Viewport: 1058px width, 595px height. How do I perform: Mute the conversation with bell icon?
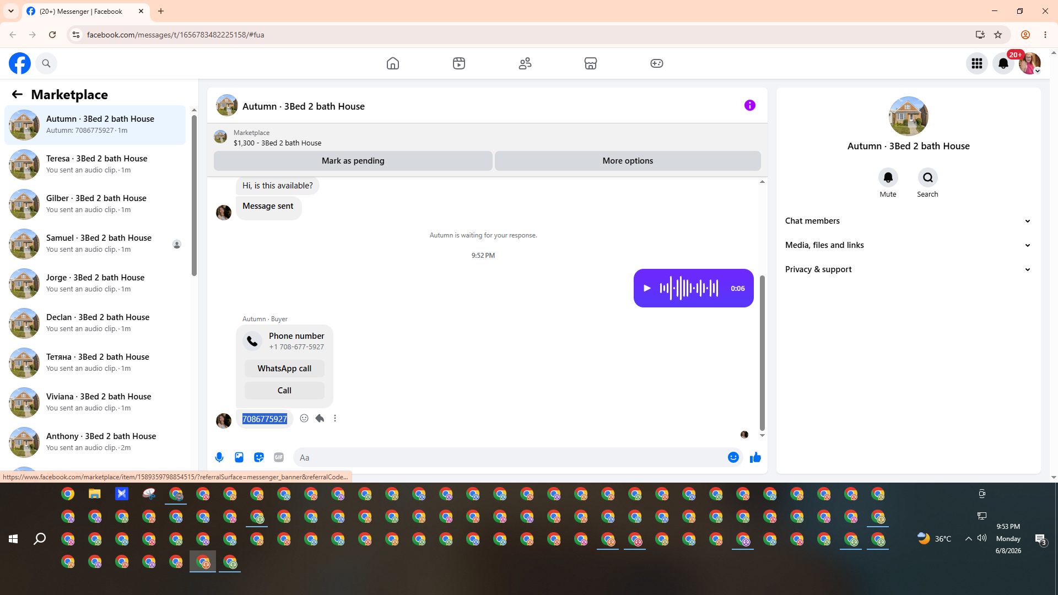click(x=888, y=177)
